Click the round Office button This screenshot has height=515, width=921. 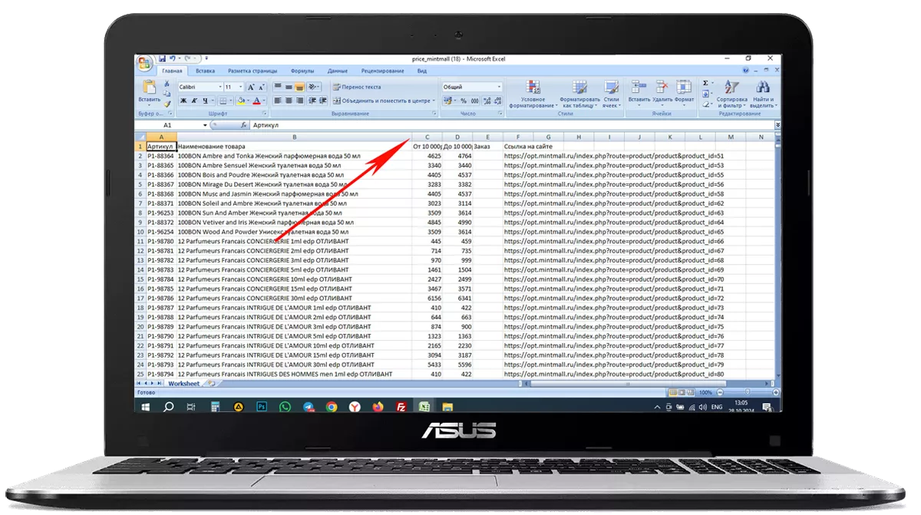pos(144,63)
